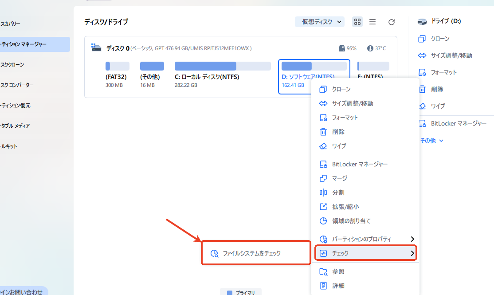Switch to grid view layout
Image resolution: width=494 pixels, height=295 pixels.
pyautogui.click(x=357, y=22)
